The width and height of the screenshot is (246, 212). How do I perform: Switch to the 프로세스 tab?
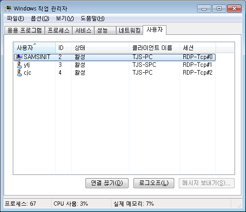pyautogui.click(x=59, y=30)
